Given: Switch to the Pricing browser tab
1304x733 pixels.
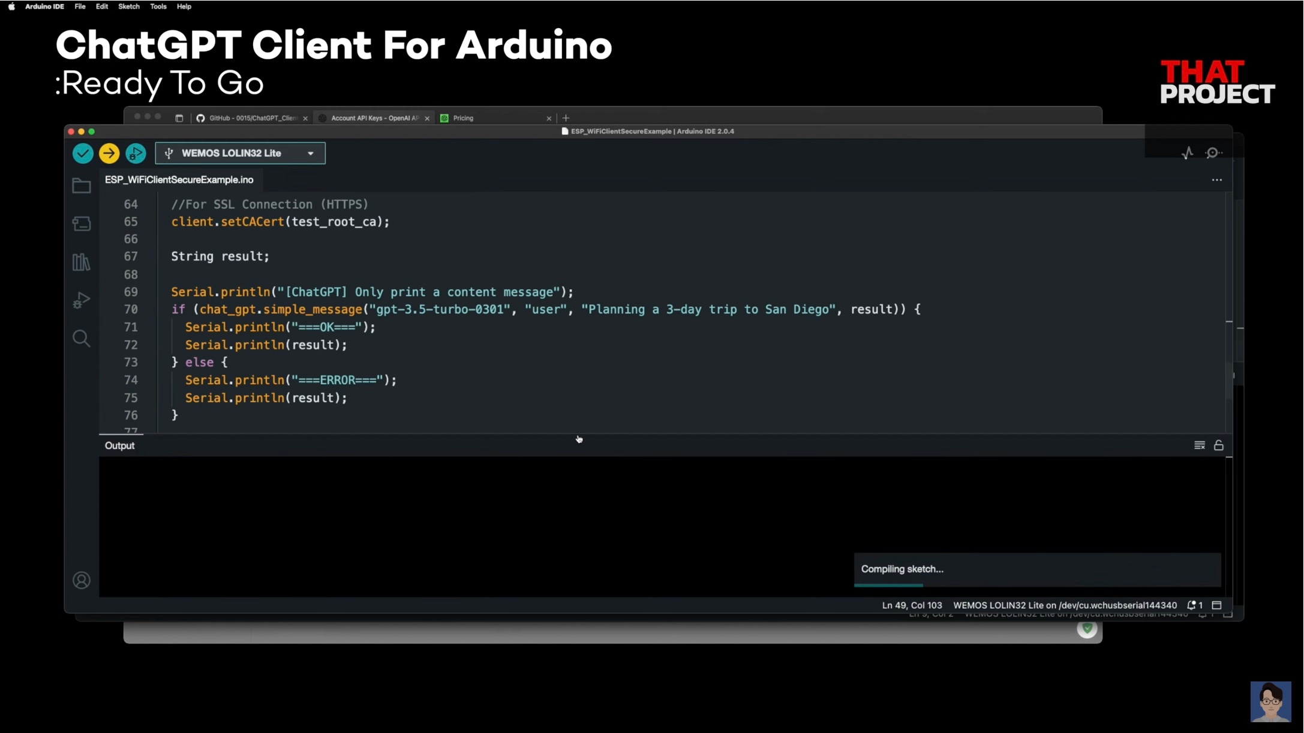Looking at the screenshot, I should coord(463,118).
